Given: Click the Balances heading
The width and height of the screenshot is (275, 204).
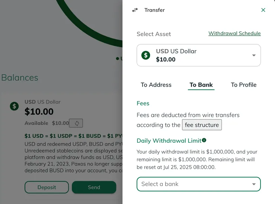Looking at the screenshot, I should 20,77.
